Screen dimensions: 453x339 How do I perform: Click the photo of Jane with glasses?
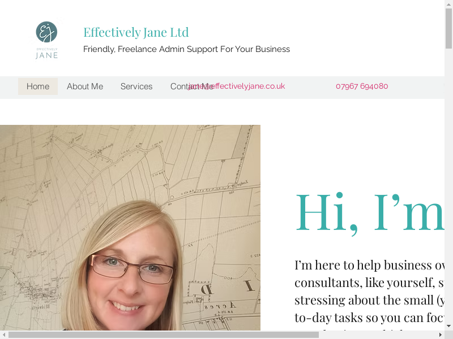pyautogui.click(x=130, y=228)
